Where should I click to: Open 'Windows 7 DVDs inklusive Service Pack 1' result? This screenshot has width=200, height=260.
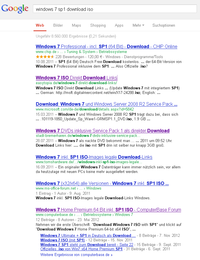[x=103, y=131]
